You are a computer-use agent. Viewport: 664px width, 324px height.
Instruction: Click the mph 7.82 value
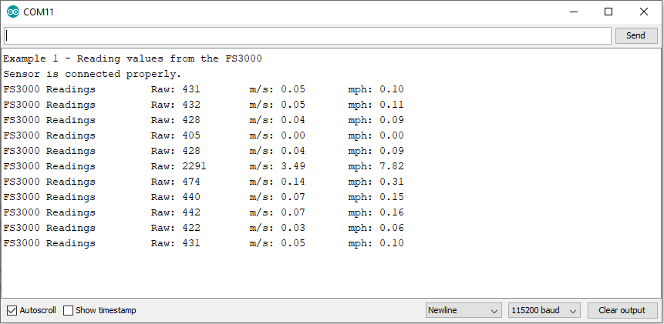[x=391, y=166]
